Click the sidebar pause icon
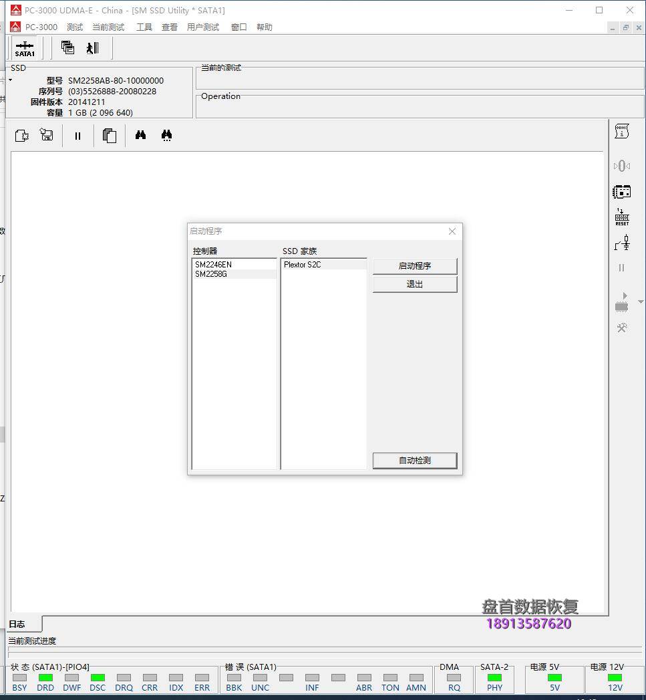 621,268
